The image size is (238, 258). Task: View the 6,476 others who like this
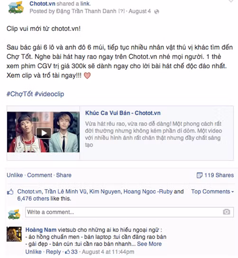click(x=33, y=199)
